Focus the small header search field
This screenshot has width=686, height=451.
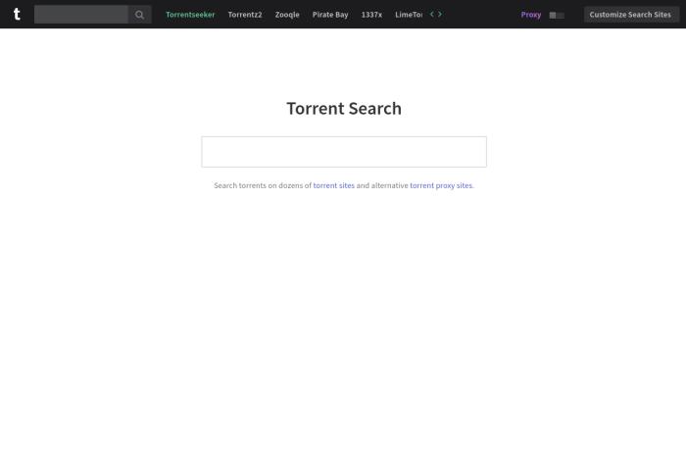[81, 15]
